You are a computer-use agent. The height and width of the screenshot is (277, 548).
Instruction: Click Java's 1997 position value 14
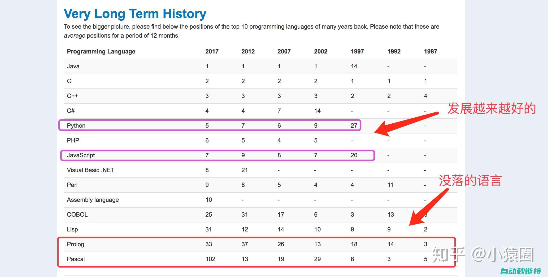tap(354, 66)
